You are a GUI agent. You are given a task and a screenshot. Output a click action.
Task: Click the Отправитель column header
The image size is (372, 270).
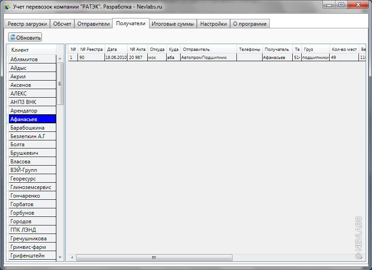208,49
